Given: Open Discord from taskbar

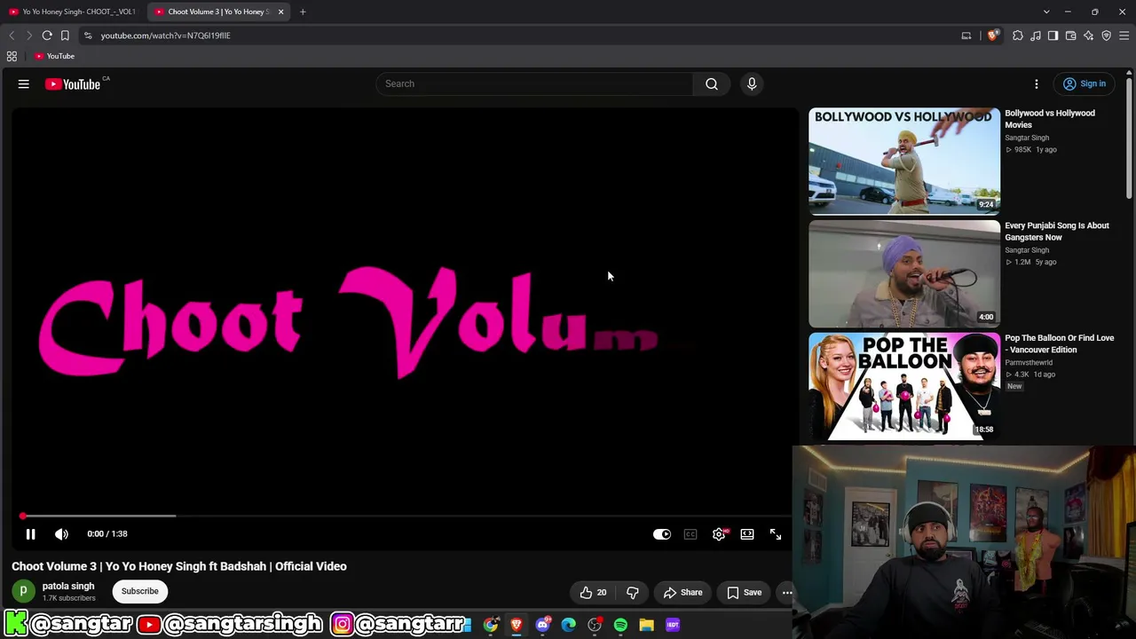Looking at the screenshot, I should click(x=543, y=625).
